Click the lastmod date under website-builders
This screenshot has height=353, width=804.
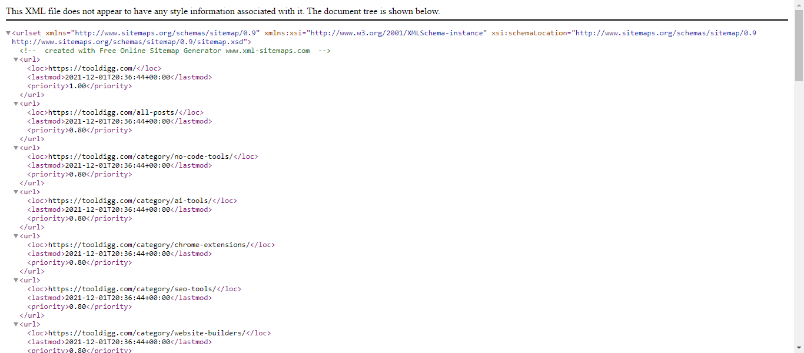click(x=117, y=342)
